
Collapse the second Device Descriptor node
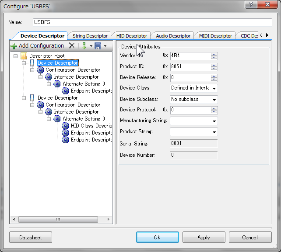(x=24, y=98)
